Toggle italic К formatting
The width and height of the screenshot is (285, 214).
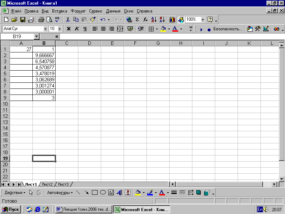[77, 29]
